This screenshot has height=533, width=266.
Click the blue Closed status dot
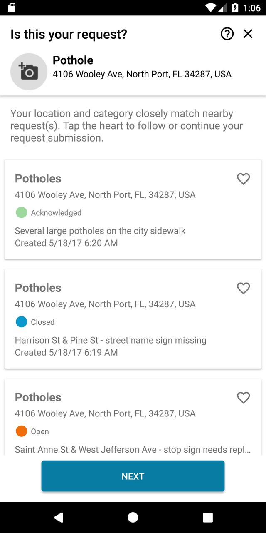(21, 322)
